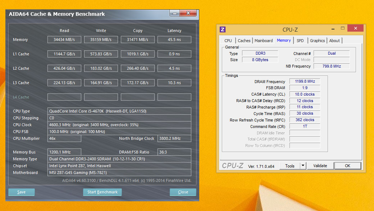Click the CPU-Z logo icon in title bar
374x211 pixels.
coord(223,29)
